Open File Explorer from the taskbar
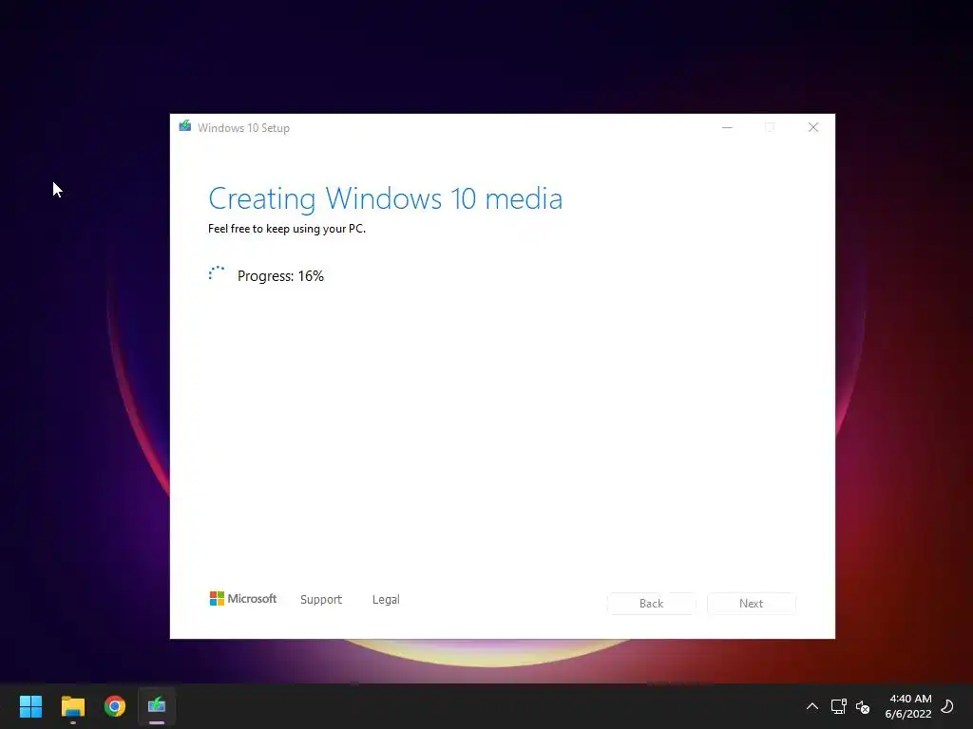 coord(72,706)
